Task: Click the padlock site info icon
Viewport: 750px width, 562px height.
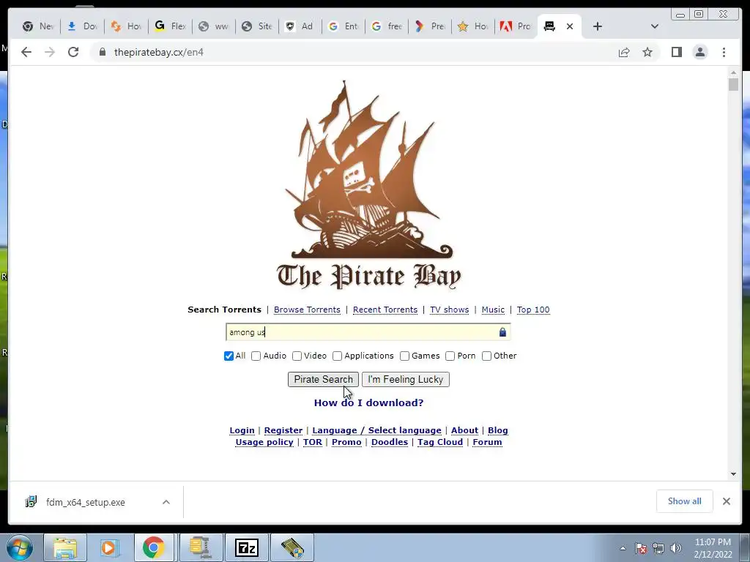Action: [x=103, y=52]
